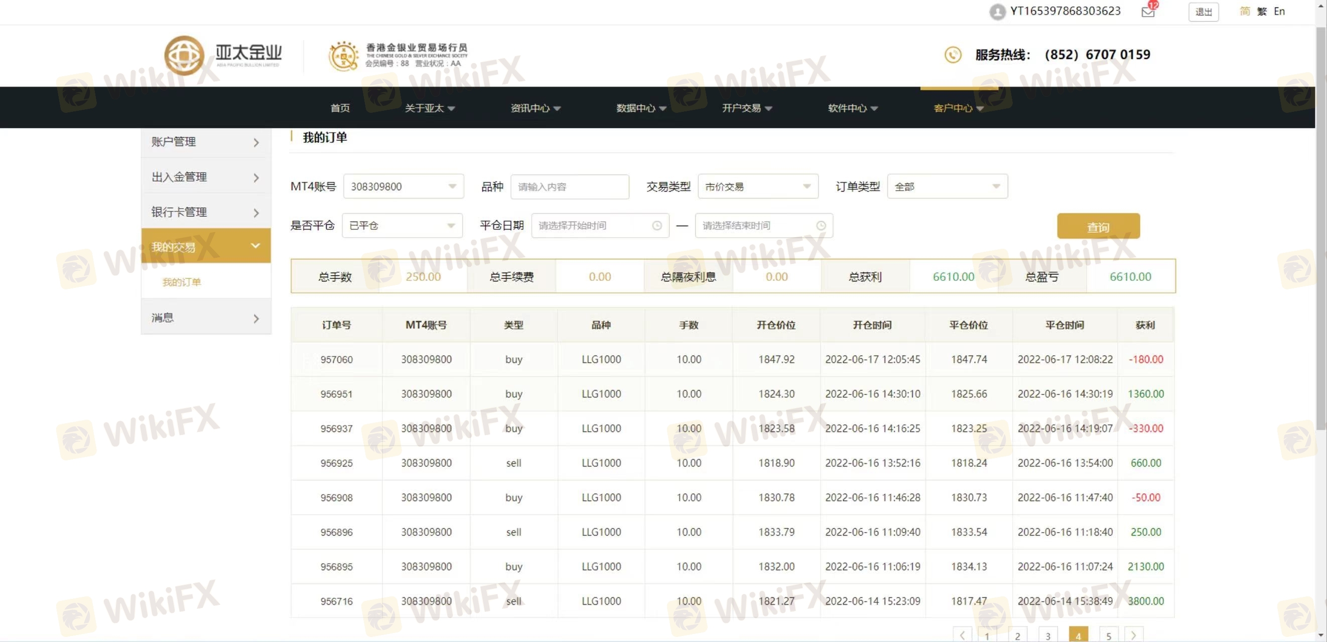Switch language to Traditional Chinese 繁

1262,12
